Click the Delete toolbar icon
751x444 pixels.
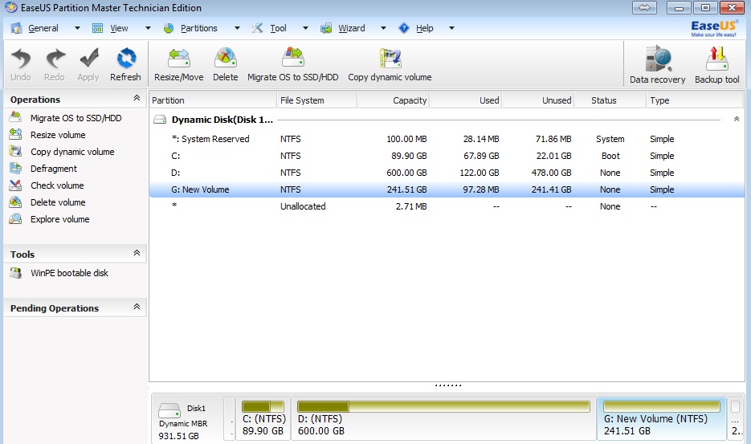(x=225, y=59)
